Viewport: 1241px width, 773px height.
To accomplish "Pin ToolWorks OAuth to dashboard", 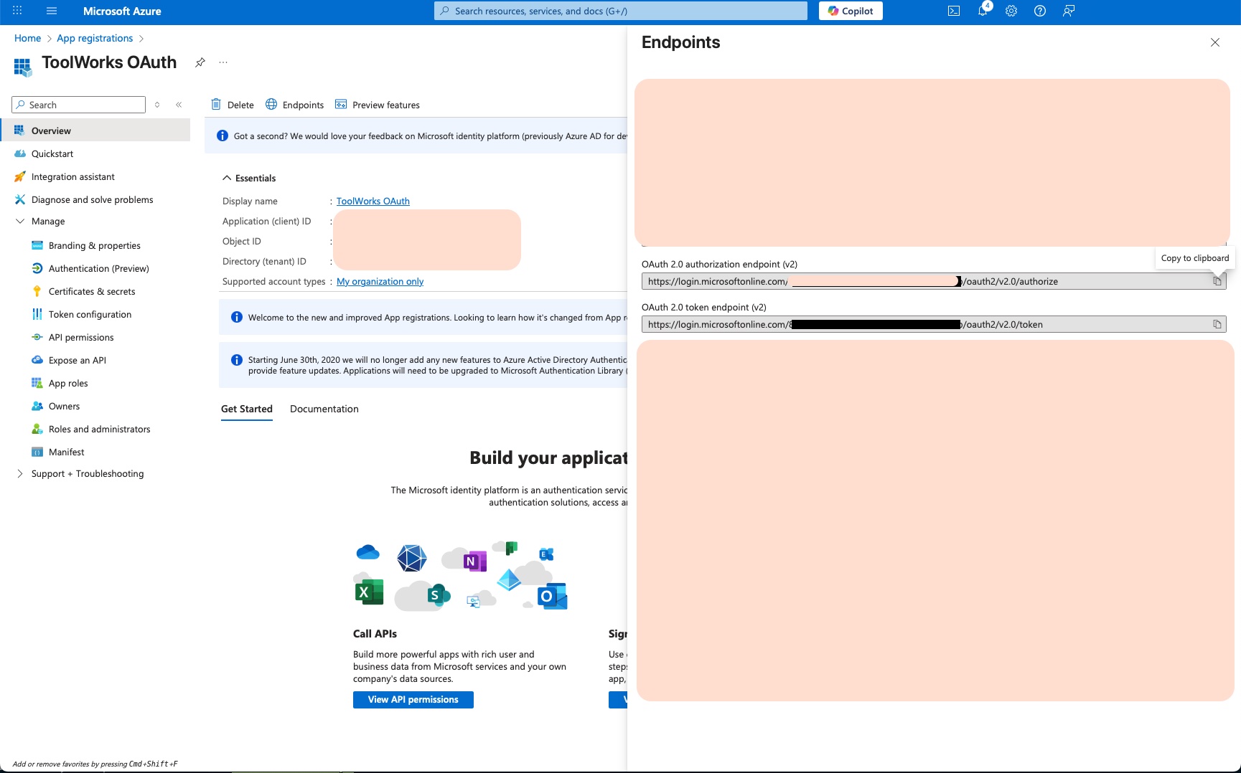I will pos(200,62).
